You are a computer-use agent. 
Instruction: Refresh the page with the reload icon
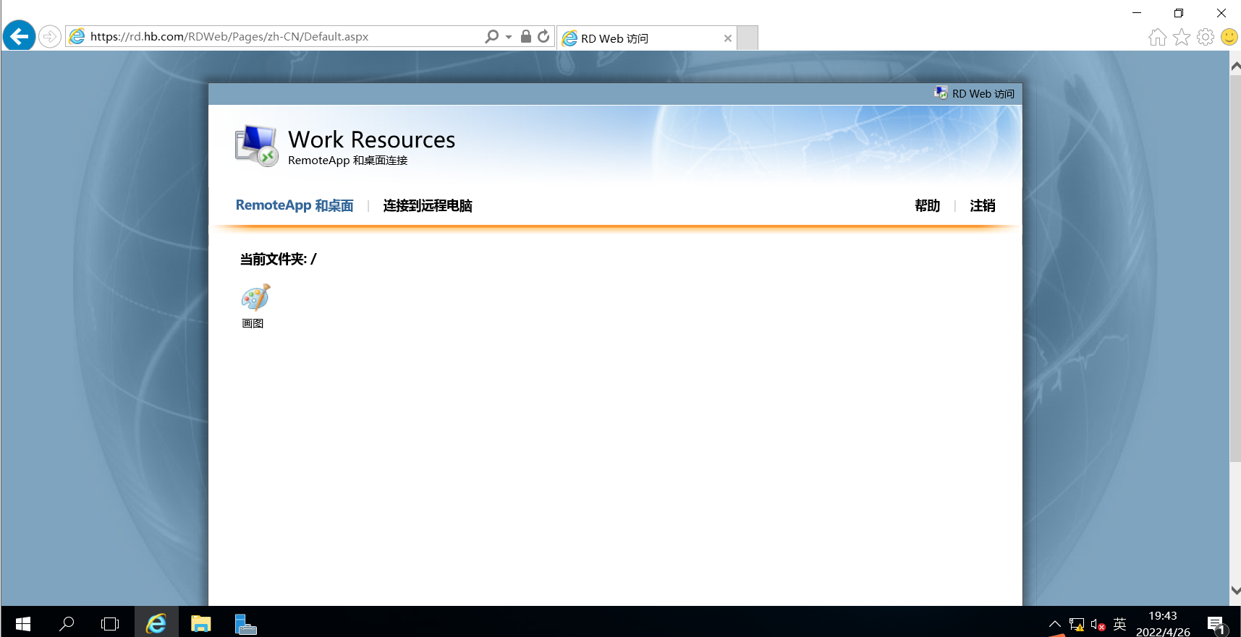(543, 36)
